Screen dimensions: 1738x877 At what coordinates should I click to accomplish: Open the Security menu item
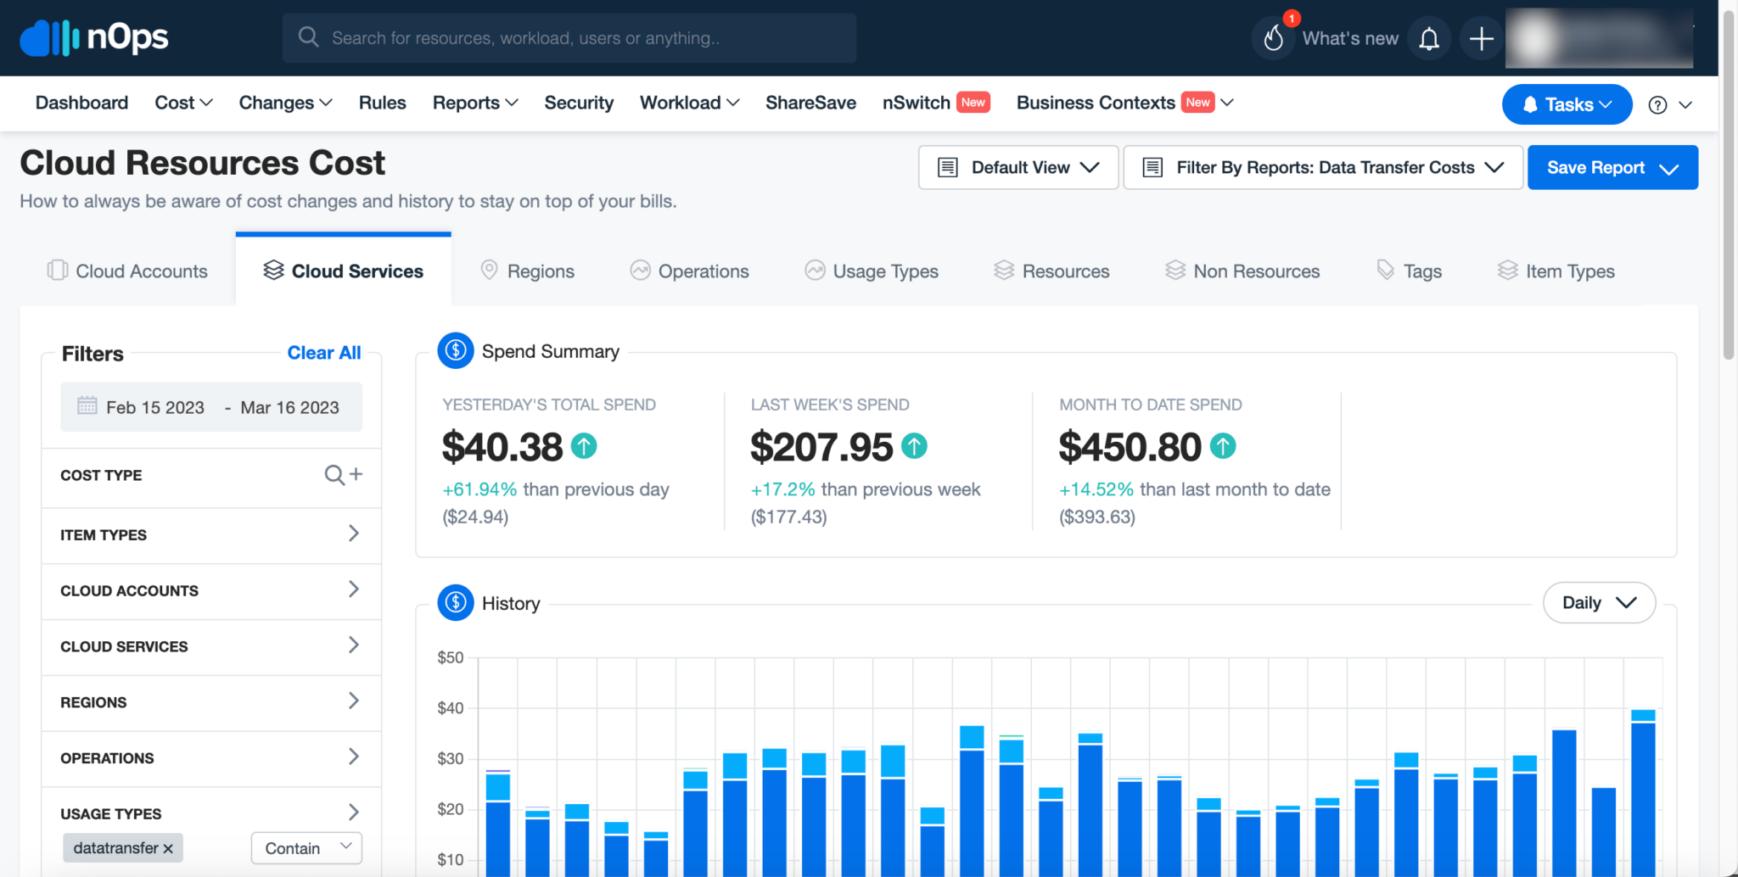tap(579, 103)
